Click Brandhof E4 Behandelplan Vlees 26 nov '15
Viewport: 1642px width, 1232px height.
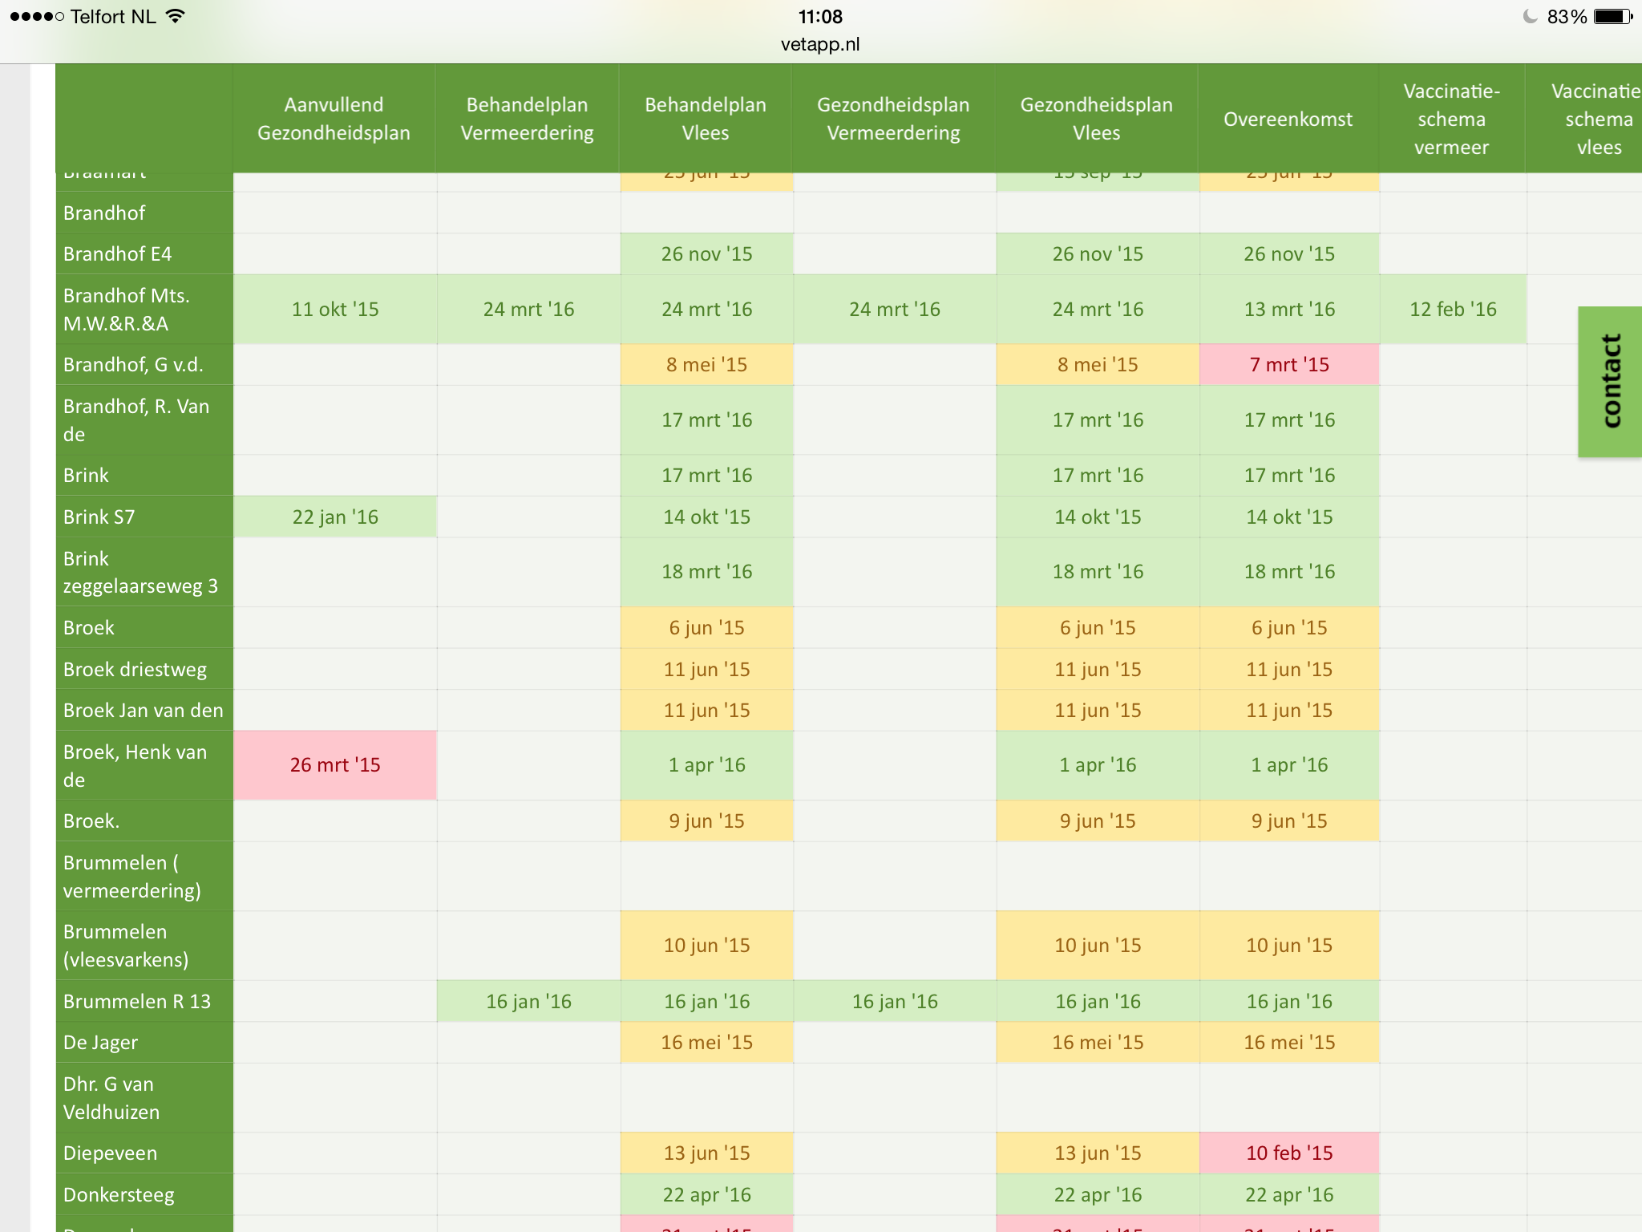coord(706,254)
